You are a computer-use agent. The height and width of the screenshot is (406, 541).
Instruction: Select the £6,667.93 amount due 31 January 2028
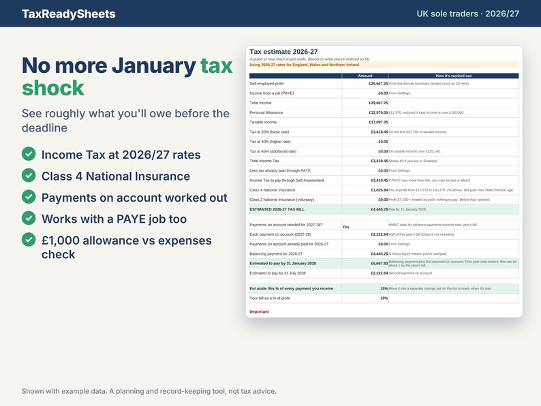point(380,263)
